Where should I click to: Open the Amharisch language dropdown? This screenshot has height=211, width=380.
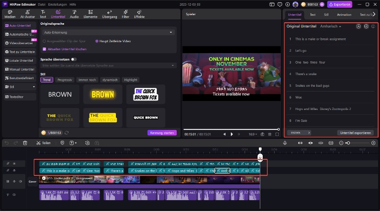point(331,26)
